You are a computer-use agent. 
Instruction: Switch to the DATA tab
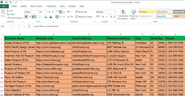tap(62, 6)
